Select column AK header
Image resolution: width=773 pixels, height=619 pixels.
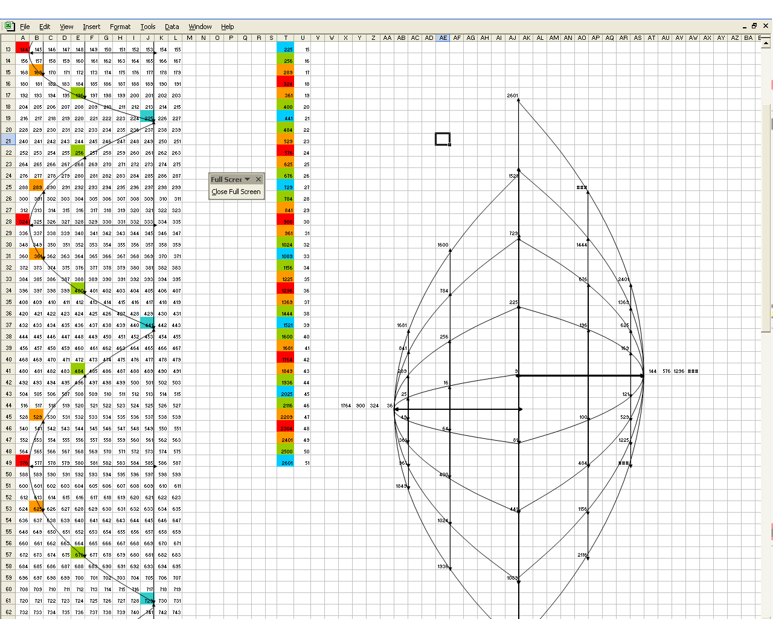tap(526, 37)
